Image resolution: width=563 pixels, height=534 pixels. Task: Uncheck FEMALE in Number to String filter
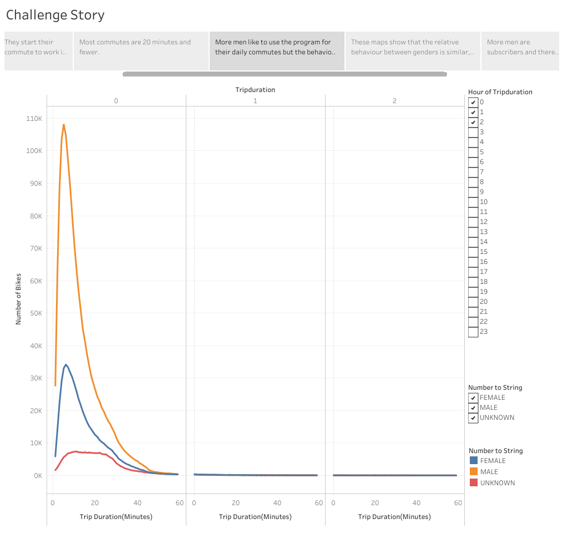(473, 398)
